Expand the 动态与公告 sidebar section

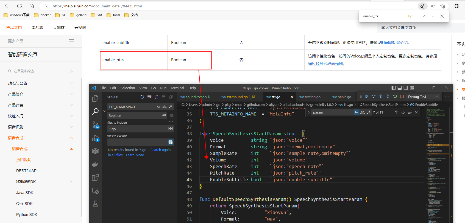[x=71, y=83]
